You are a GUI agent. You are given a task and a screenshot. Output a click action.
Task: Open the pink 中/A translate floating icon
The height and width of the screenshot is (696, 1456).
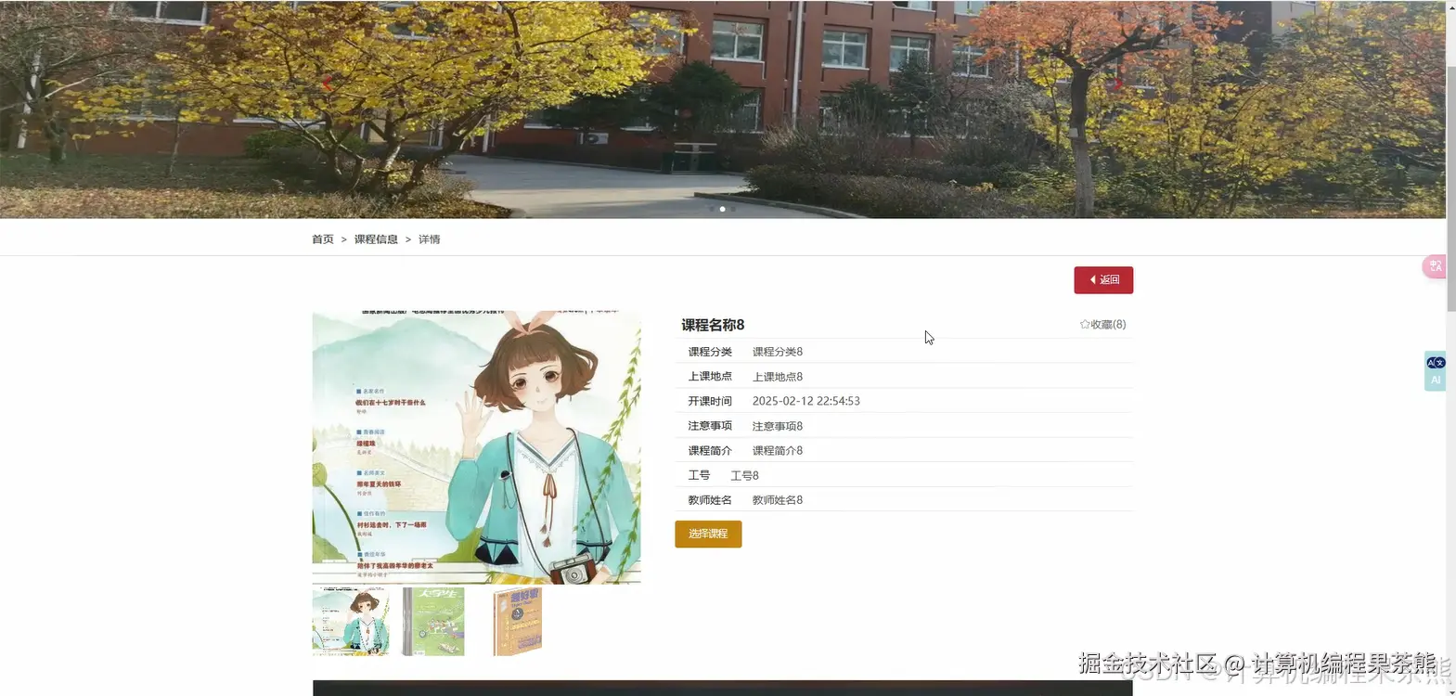point(1435,267)
